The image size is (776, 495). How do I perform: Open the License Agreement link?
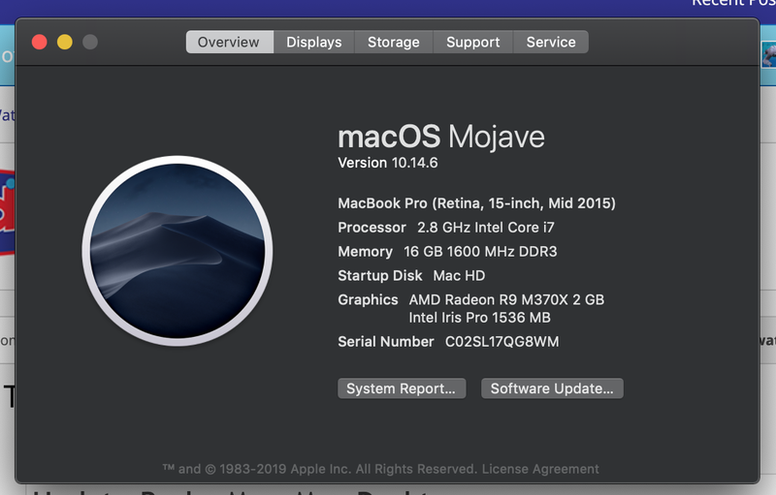[540, 469]
